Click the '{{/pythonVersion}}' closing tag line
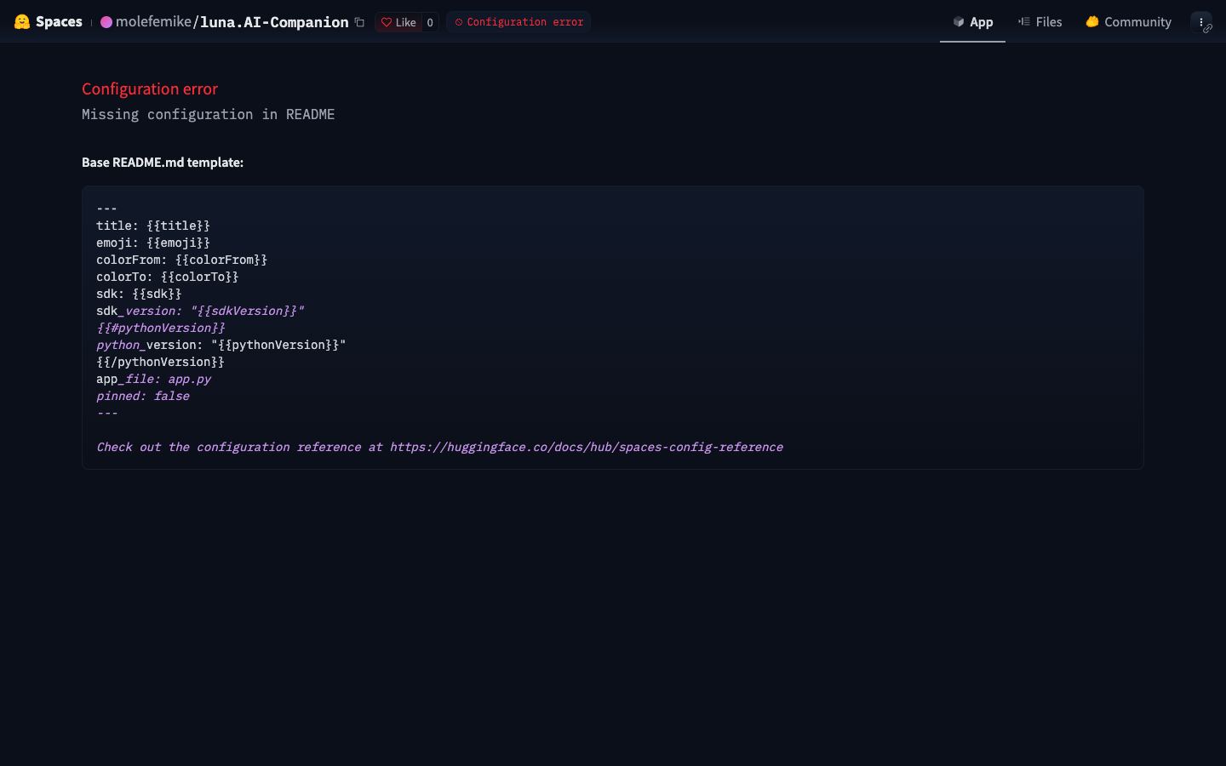The height and width of the screenshot is (766, 1226). tap(161, 362)
